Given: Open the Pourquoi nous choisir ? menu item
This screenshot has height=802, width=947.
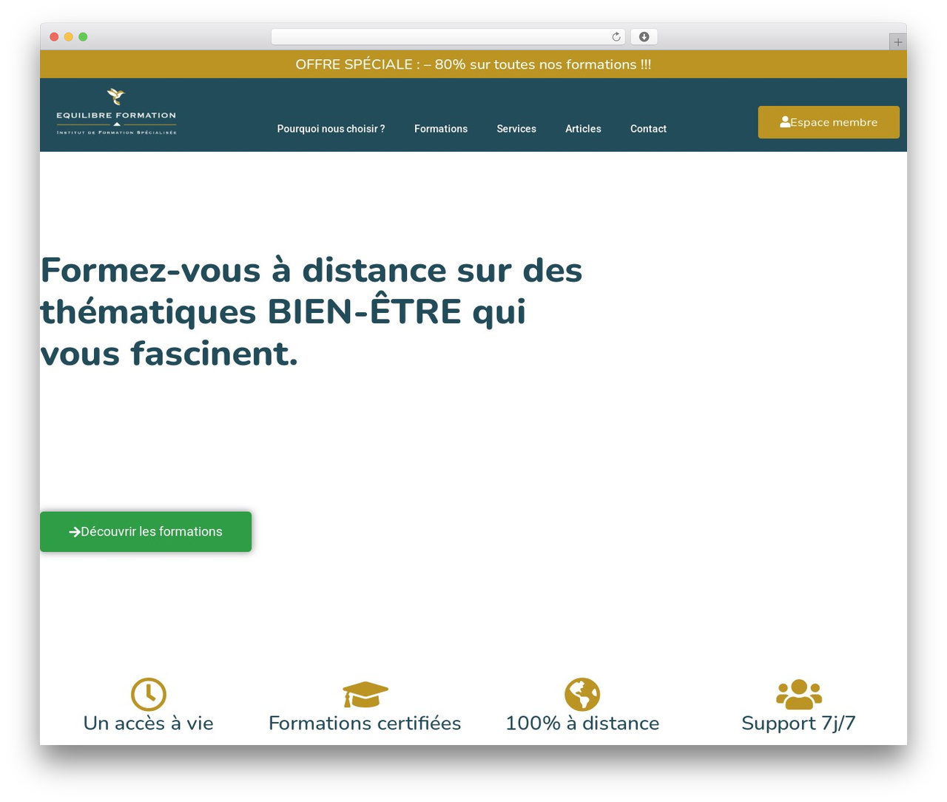Looking at the screenshot, I should click(x=331, y=129).
